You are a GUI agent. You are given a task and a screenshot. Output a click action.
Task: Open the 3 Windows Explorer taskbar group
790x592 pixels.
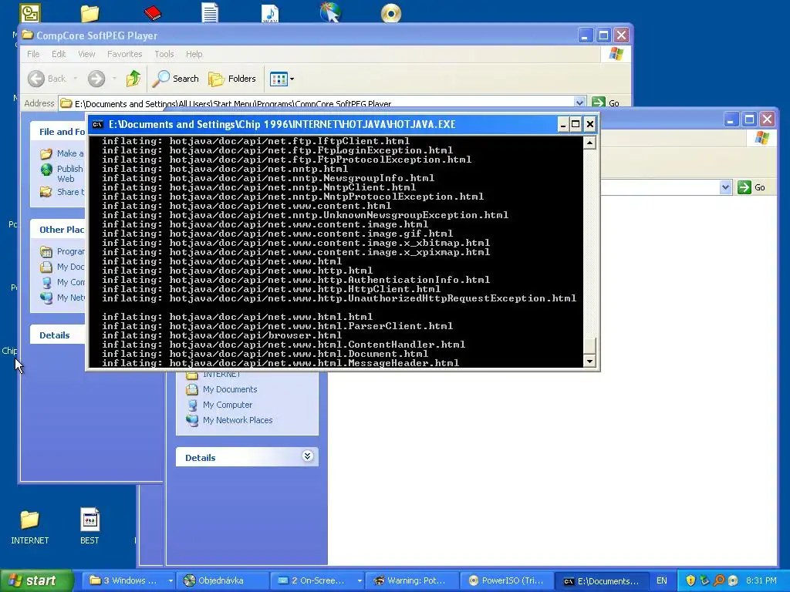(x=130, y=581)
